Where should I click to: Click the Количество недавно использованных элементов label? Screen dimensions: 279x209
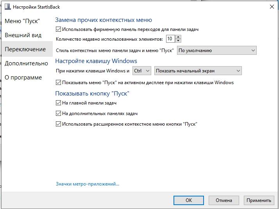pyautogui.click(x=109, y=39)
